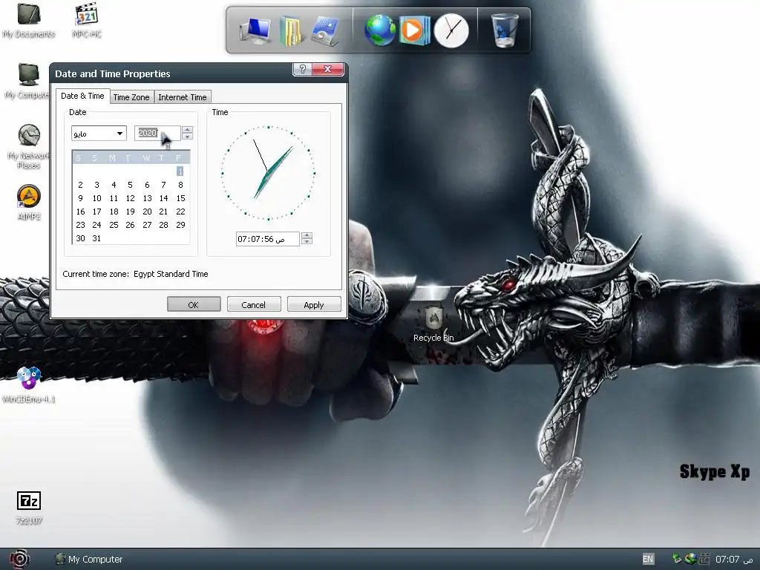
Task: Click the analog clock face in the dialog
Action: (268, 172)
